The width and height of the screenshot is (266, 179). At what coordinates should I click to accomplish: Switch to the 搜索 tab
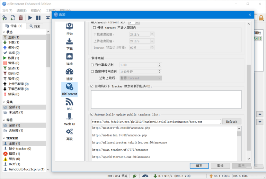35,26
